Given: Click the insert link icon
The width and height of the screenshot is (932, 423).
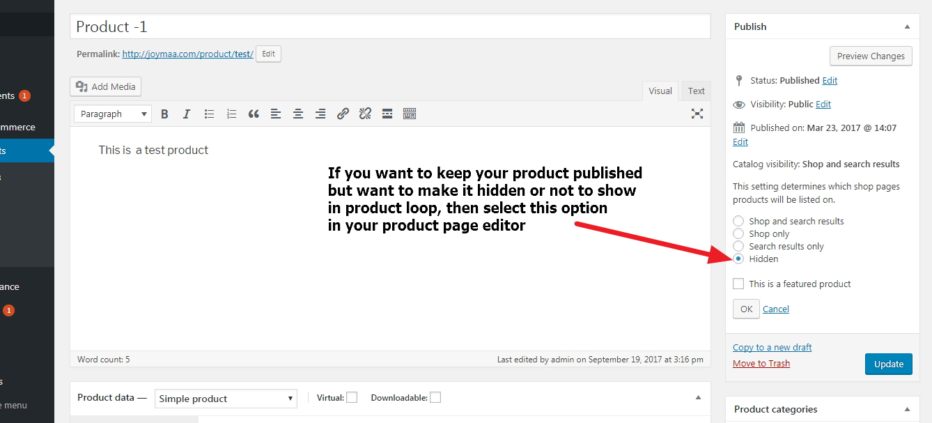Looking at the screenshot, I should pyautogui.click(x=343, y=114).
